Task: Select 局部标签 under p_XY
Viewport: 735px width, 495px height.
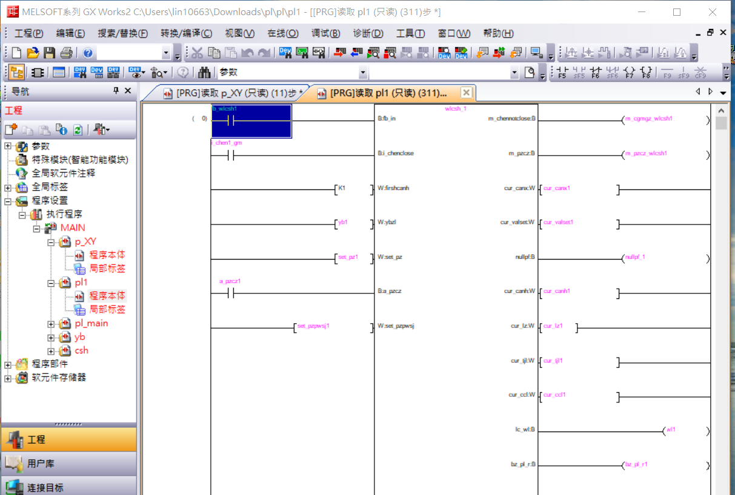Action: pyautogui.click(x=107, y=269)
